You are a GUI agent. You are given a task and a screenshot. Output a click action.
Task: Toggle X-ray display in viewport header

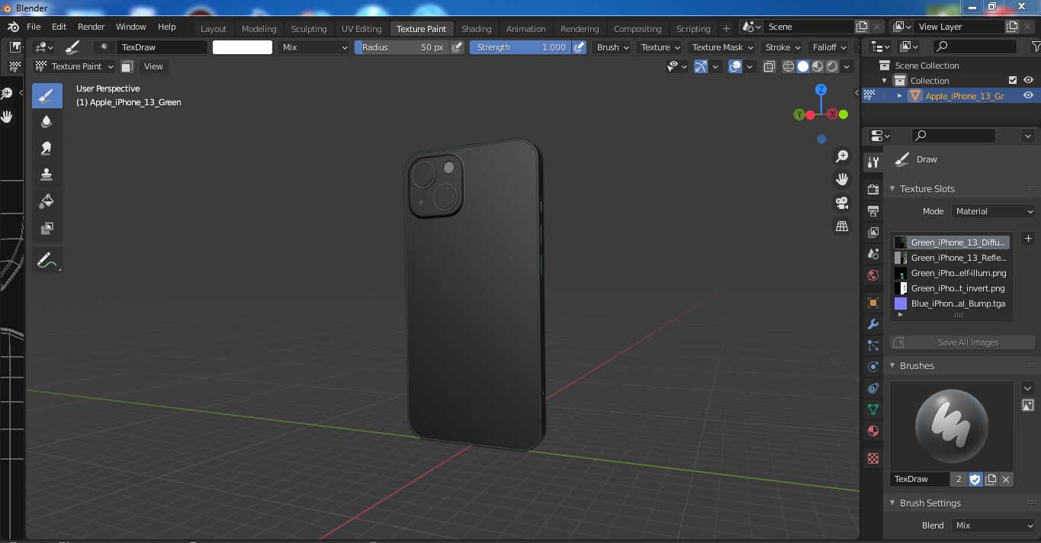tap(769, 66)
